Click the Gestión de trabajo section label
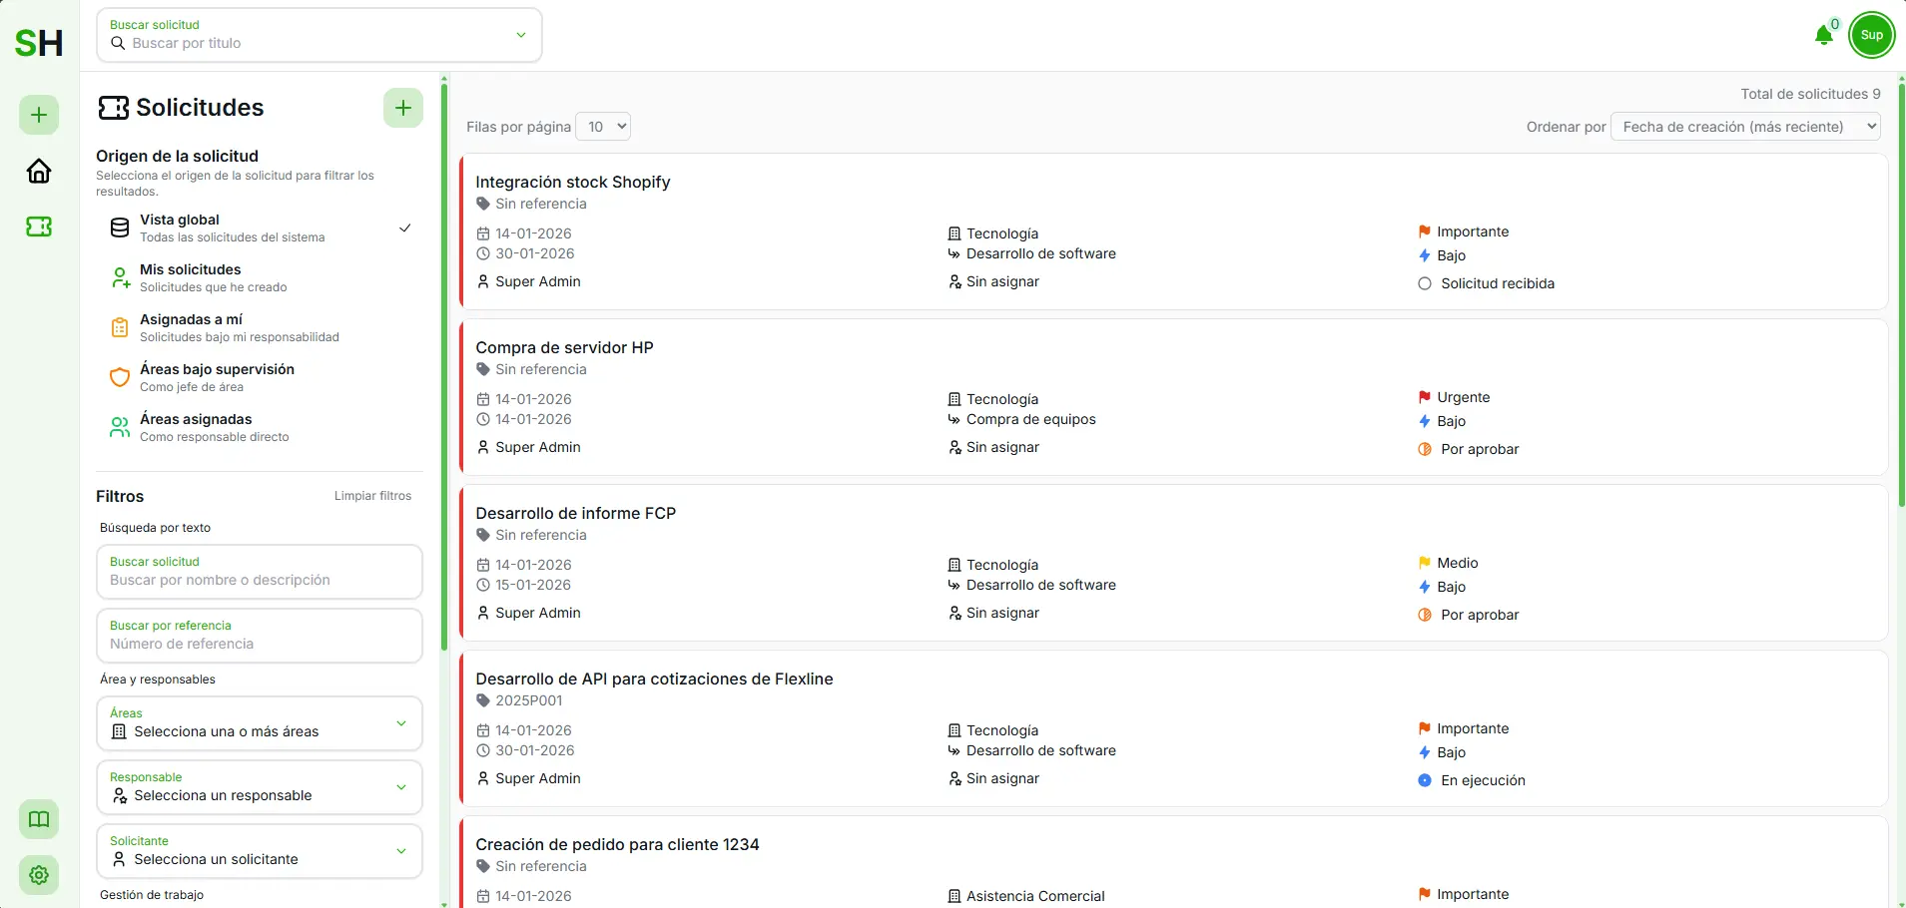 pyautogui.click(x=152, y=895)
